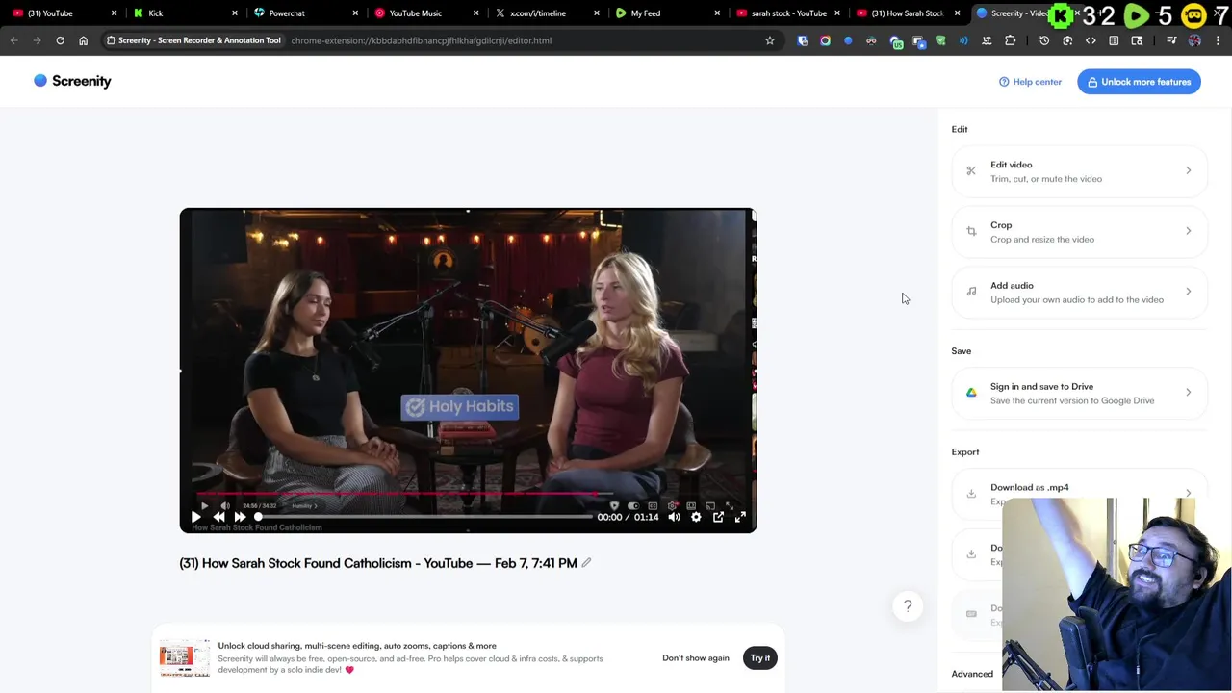
Task: Click the code brackets extension icon
Action: (x=1091, y=40)
